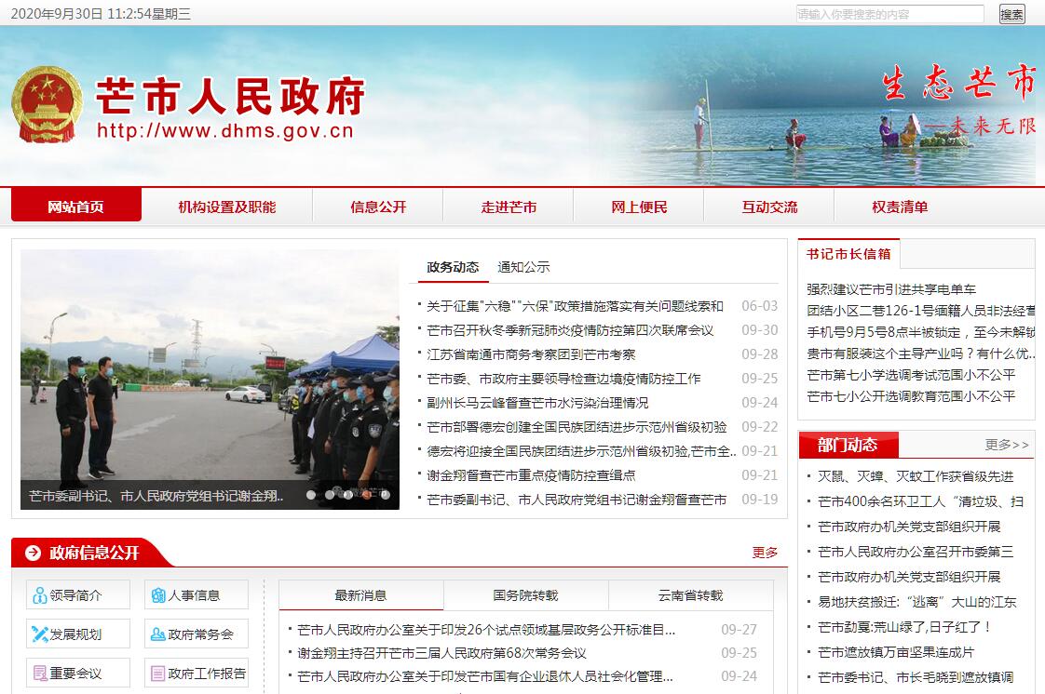Switch to 云南省转载 tab
This screenshot has height=694, width=1045.
690,594
